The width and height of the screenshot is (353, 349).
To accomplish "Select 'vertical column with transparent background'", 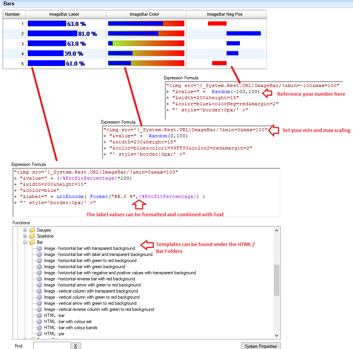I will coord(91,291).
